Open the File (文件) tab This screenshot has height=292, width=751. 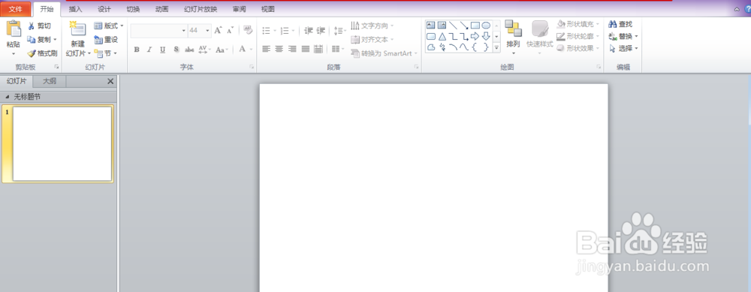click(x=16, y=9)
